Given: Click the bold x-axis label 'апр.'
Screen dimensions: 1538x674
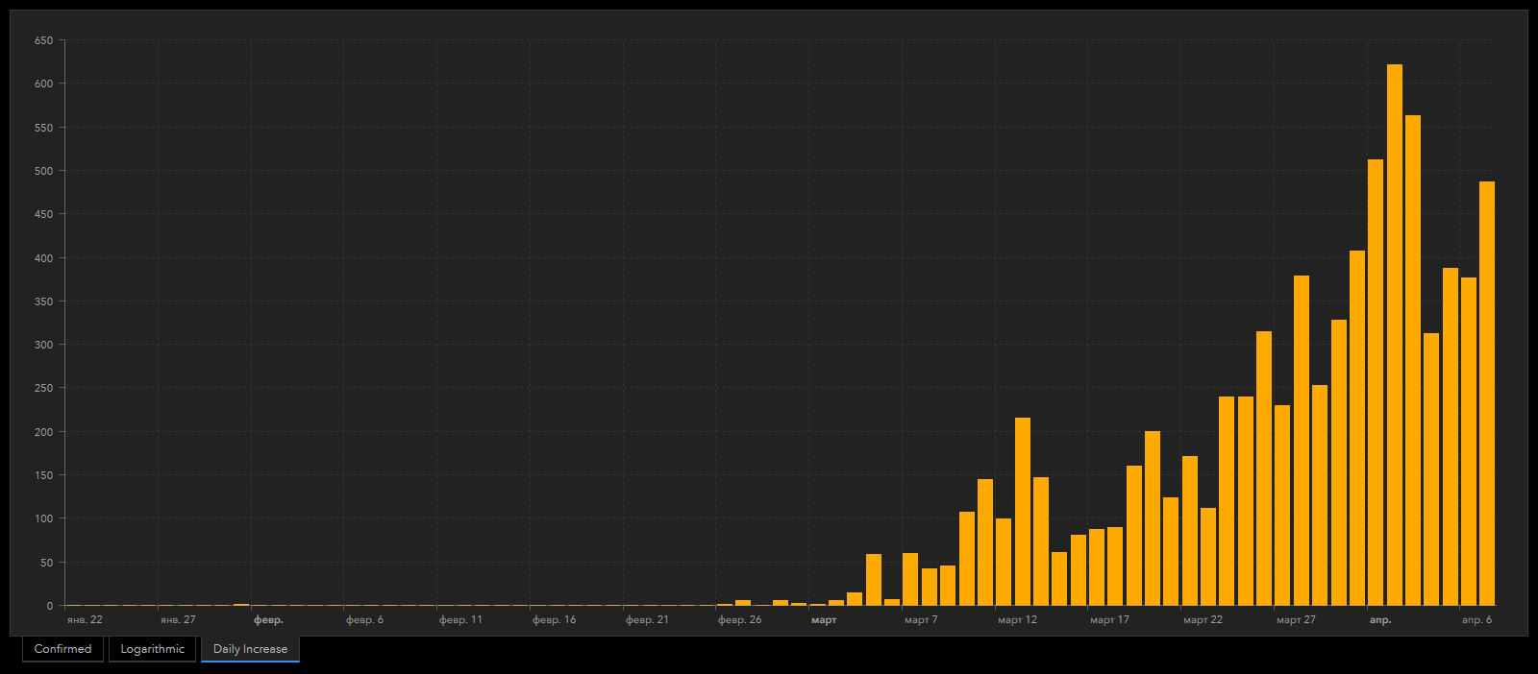Looking at the screenshot, I should [1380, 620].
